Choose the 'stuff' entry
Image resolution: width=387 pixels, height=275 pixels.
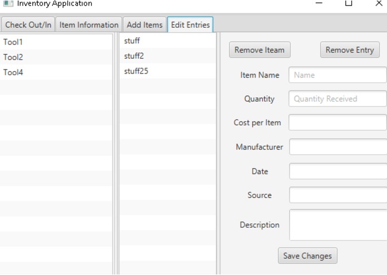coord(168,41)
